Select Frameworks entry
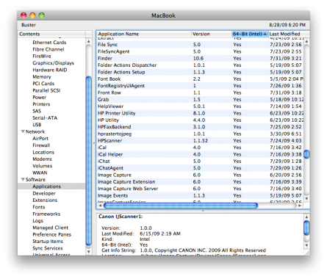Image resolution: width=327 pixels, height=279 pixels. tap(46, 214)
